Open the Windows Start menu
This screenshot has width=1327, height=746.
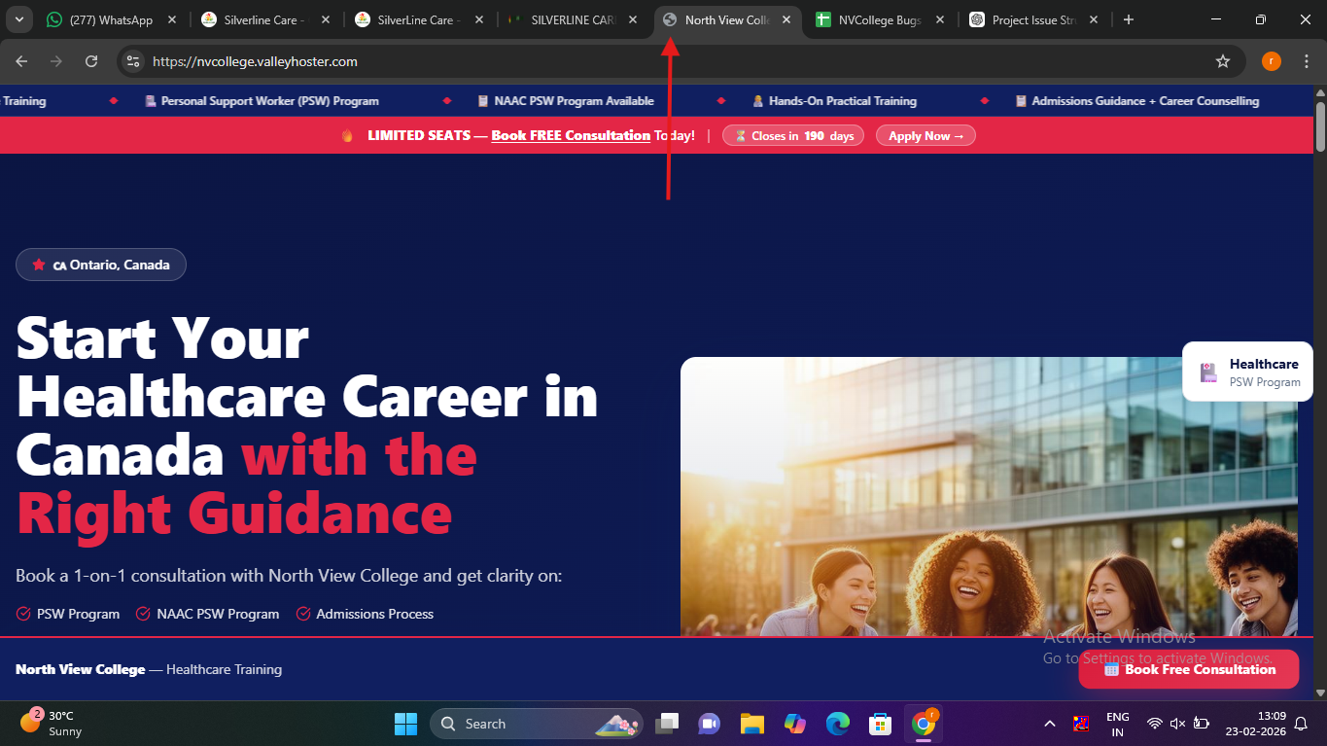tap(405, 724)
